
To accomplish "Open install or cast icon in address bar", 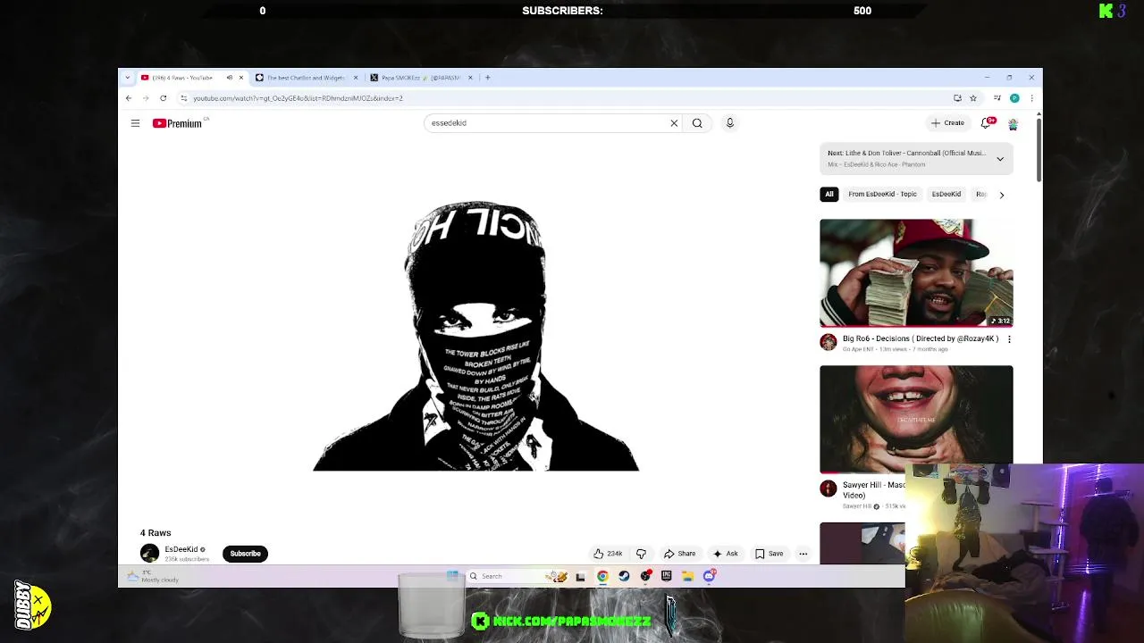I will click(957, 98).
